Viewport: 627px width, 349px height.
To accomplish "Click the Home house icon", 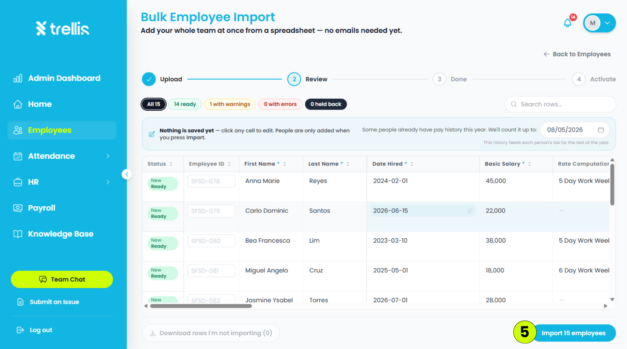I will pyautogui.click(x=18, y=104).
